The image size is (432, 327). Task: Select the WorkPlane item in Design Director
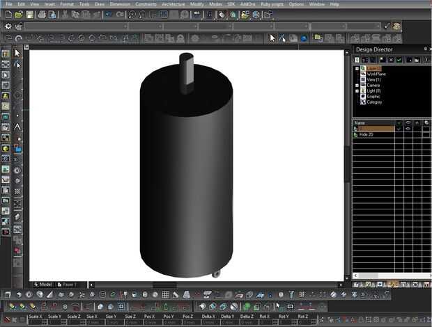click(x=376, y=74)
